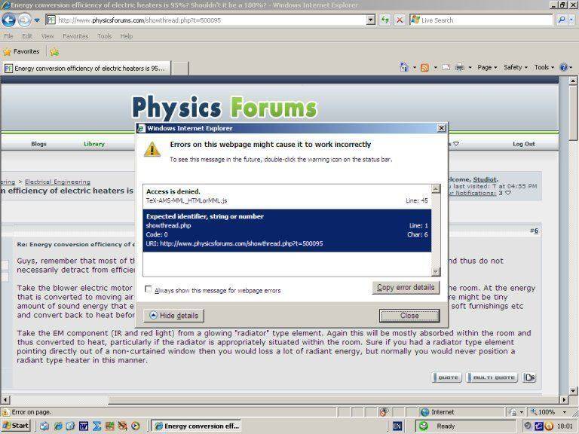Viewport: 579px width, 434px height.
Task: Click the Internet security zone indicator
Action: pyautogui.click(x=437, y=412)
